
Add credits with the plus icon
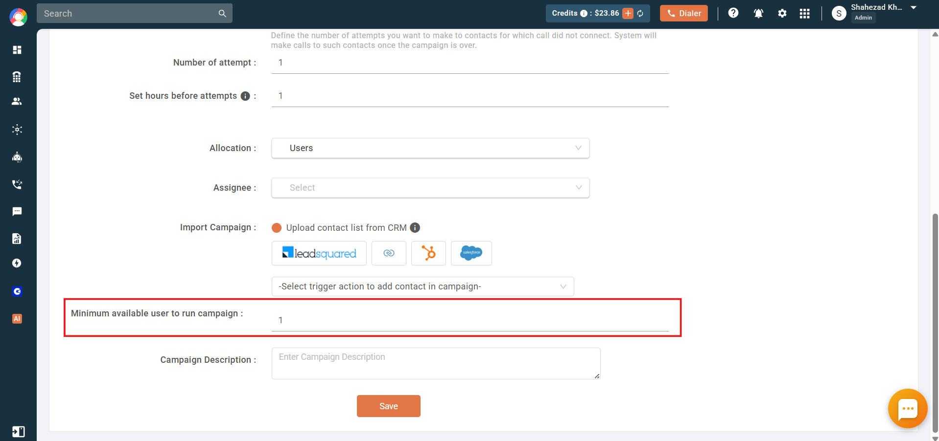[628, 13]
